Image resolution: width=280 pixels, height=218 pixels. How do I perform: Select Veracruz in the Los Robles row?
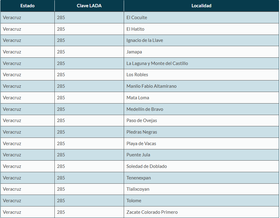tap(27, 75)
